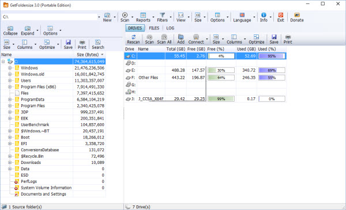Sort drives by Used (GB) column header

[x=246, y=49]
